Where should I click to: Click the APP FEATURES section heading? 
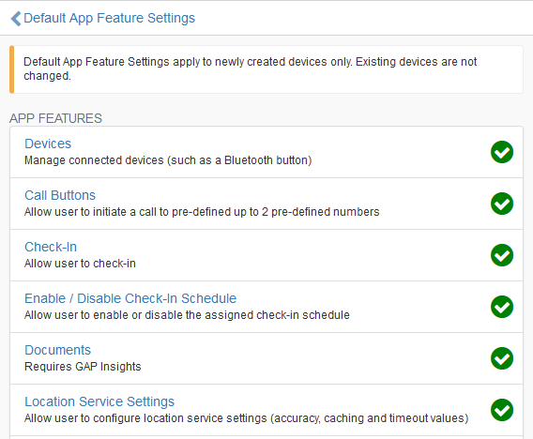[x=55, y=118]
